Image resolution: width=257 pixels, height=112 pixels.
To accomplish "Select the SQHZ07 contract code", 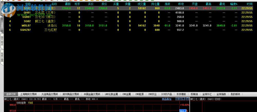I will (x=25, y=30).
